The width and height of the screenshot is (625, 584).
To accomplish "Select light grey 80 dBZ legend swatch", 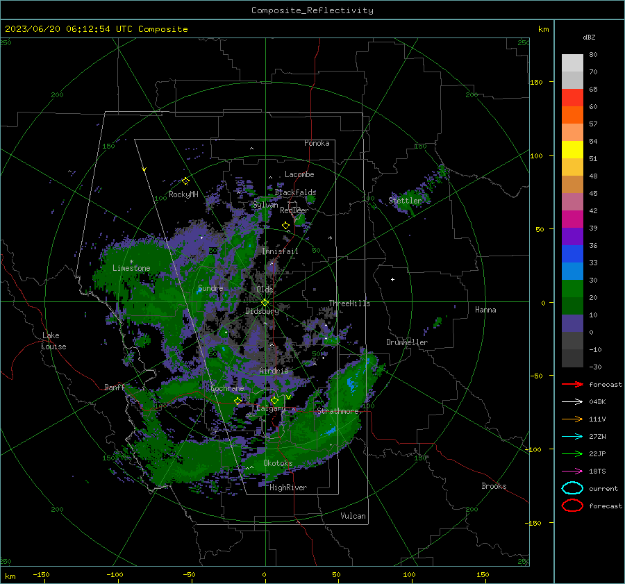I will coord(572,63).
